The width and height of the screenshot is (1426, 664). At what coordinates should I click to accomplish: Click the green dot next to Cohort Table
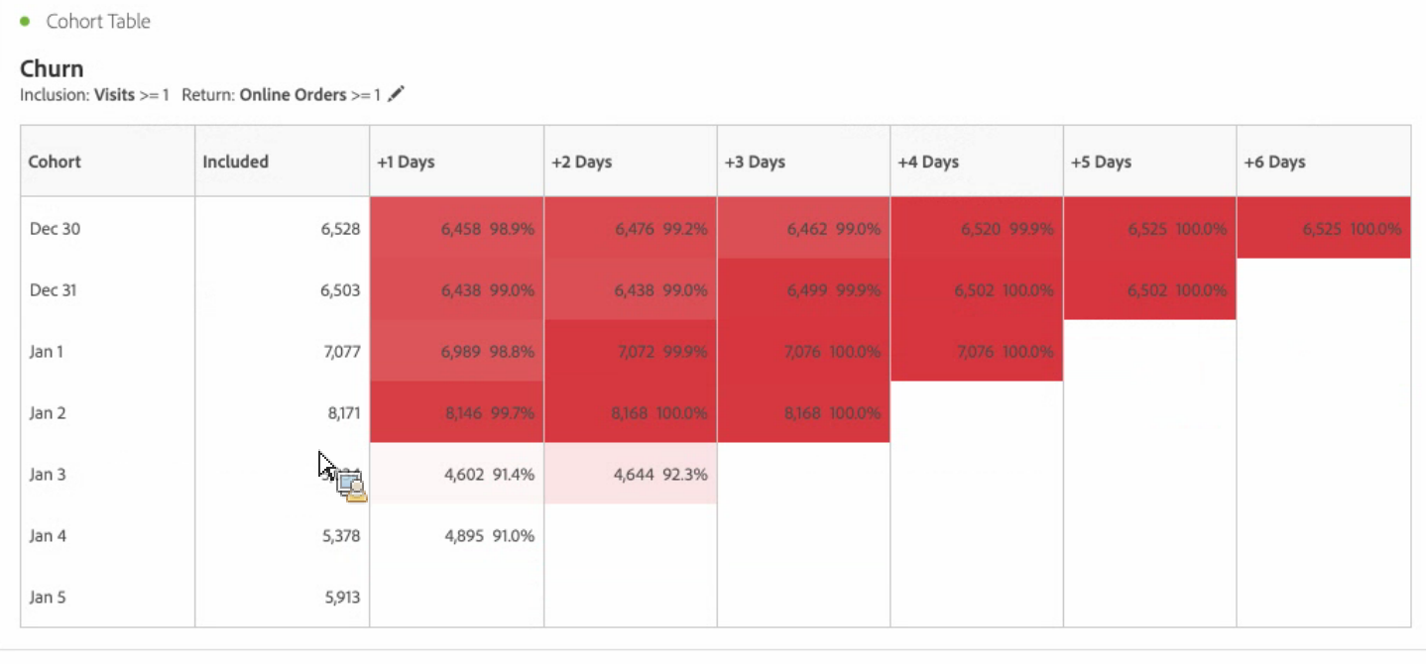point(25,21)
